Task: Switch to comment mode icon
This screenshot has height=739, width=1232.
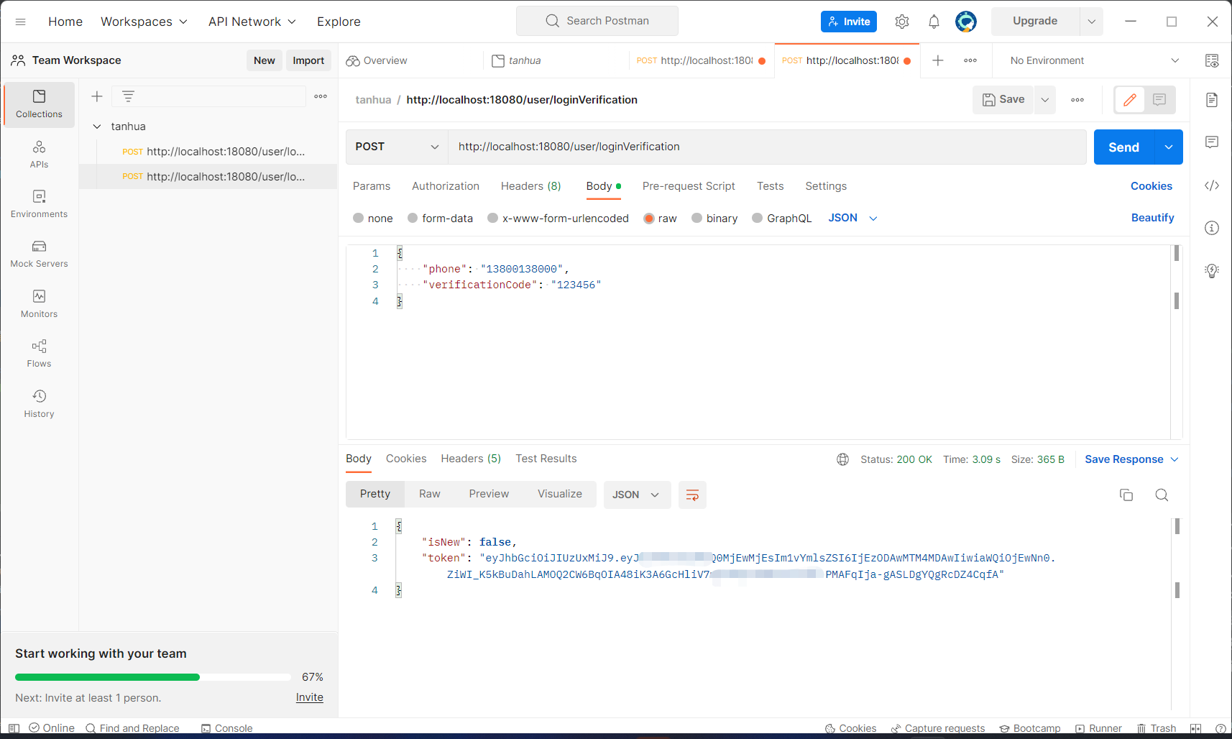Action: tap(1159, 100)
